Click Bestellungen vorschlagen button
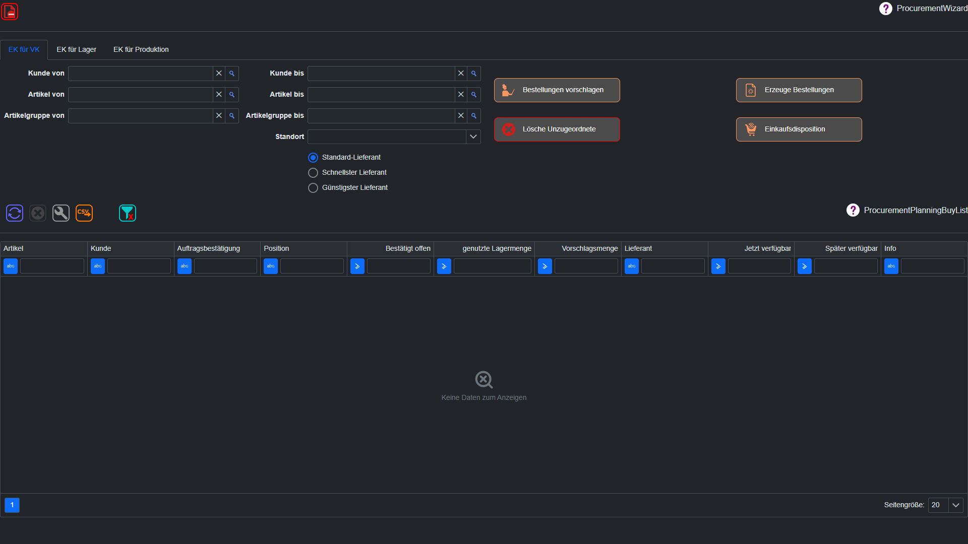Screen dimensions: 968x544 pyautogui.click(x=557, y=90)
